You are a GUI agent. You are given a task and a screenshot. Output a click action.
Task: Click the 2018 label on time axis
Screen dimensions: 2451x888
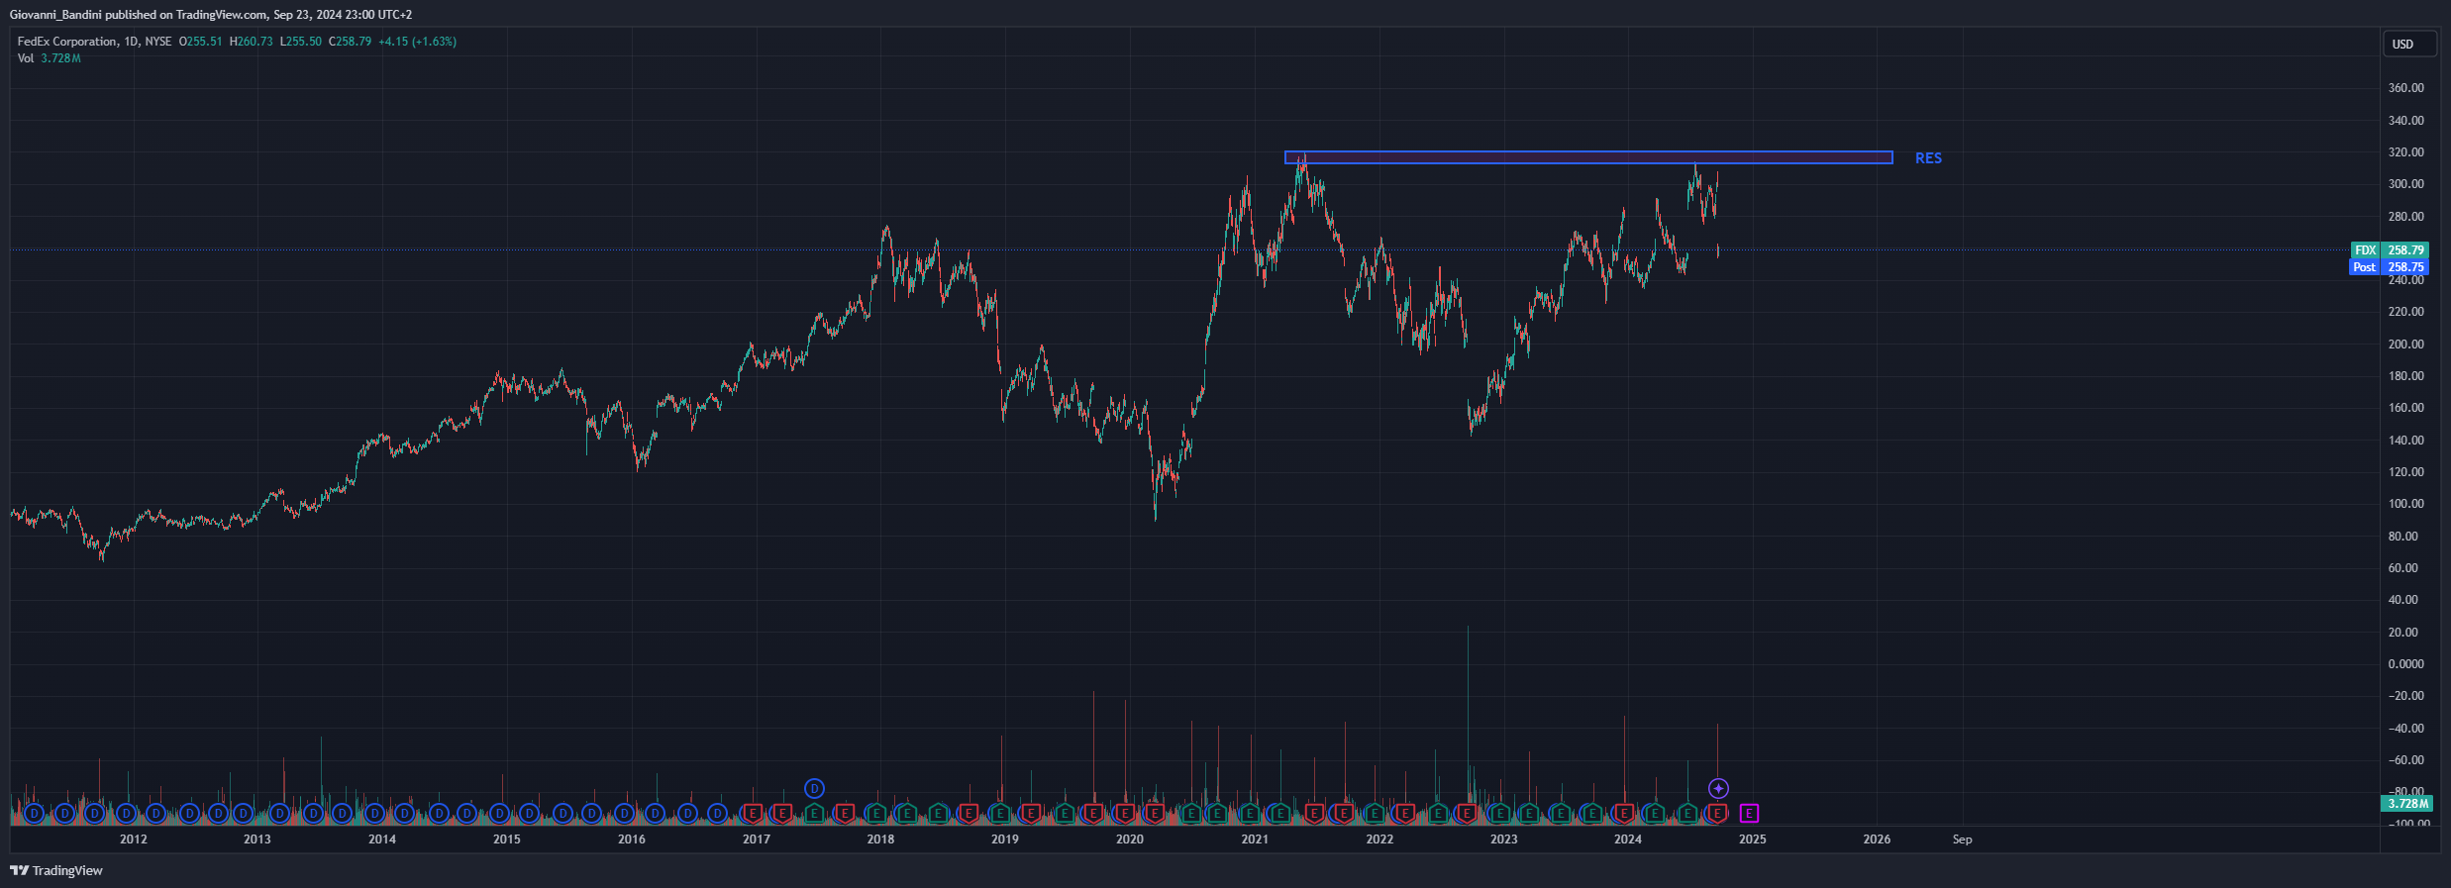(x=880, y=839)
